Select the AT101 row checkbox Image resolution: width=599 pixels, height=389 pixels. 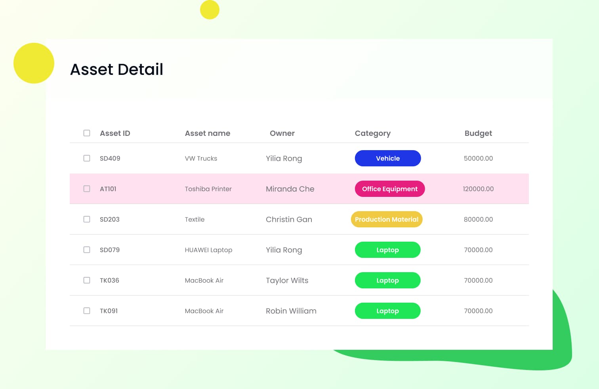87,189
